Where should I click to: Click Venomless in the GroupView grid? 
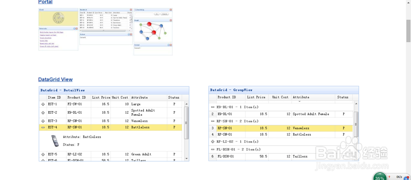[313, 128]
